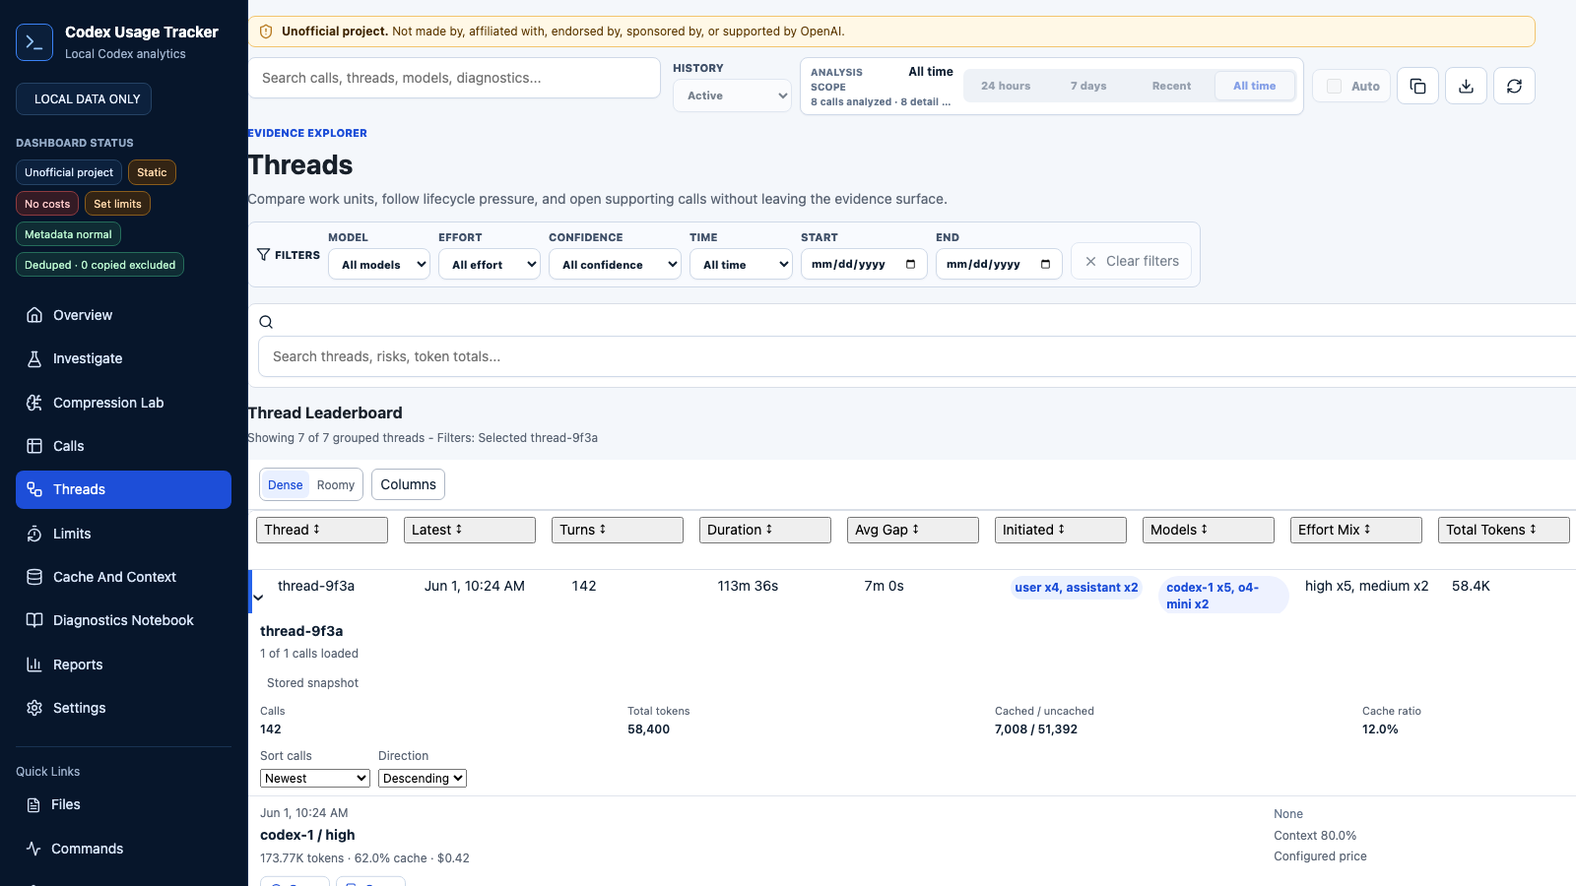The height and width of the screenshot is (886, 1576).
Task: Click Clear filters button
Action: [1132, 261]
